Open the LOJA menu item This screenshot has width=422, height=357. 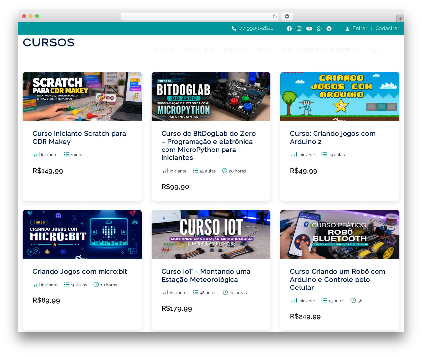click(285, 50)
